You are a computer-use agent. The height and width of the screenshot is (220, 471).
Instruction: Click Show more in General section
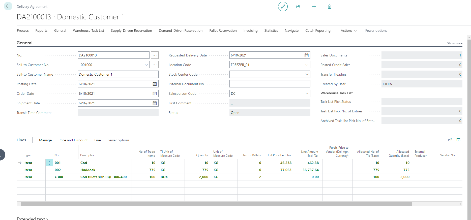click(x=455, y=43)
